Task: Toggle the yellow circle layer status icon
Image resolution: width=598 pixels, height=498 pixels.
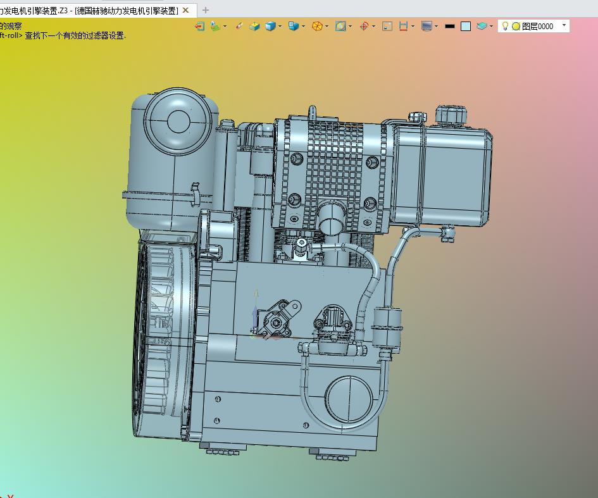Action: click(516, 26)
